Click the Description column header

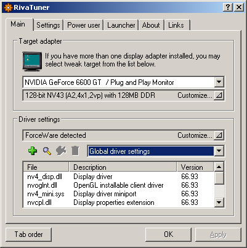(123, 167)
